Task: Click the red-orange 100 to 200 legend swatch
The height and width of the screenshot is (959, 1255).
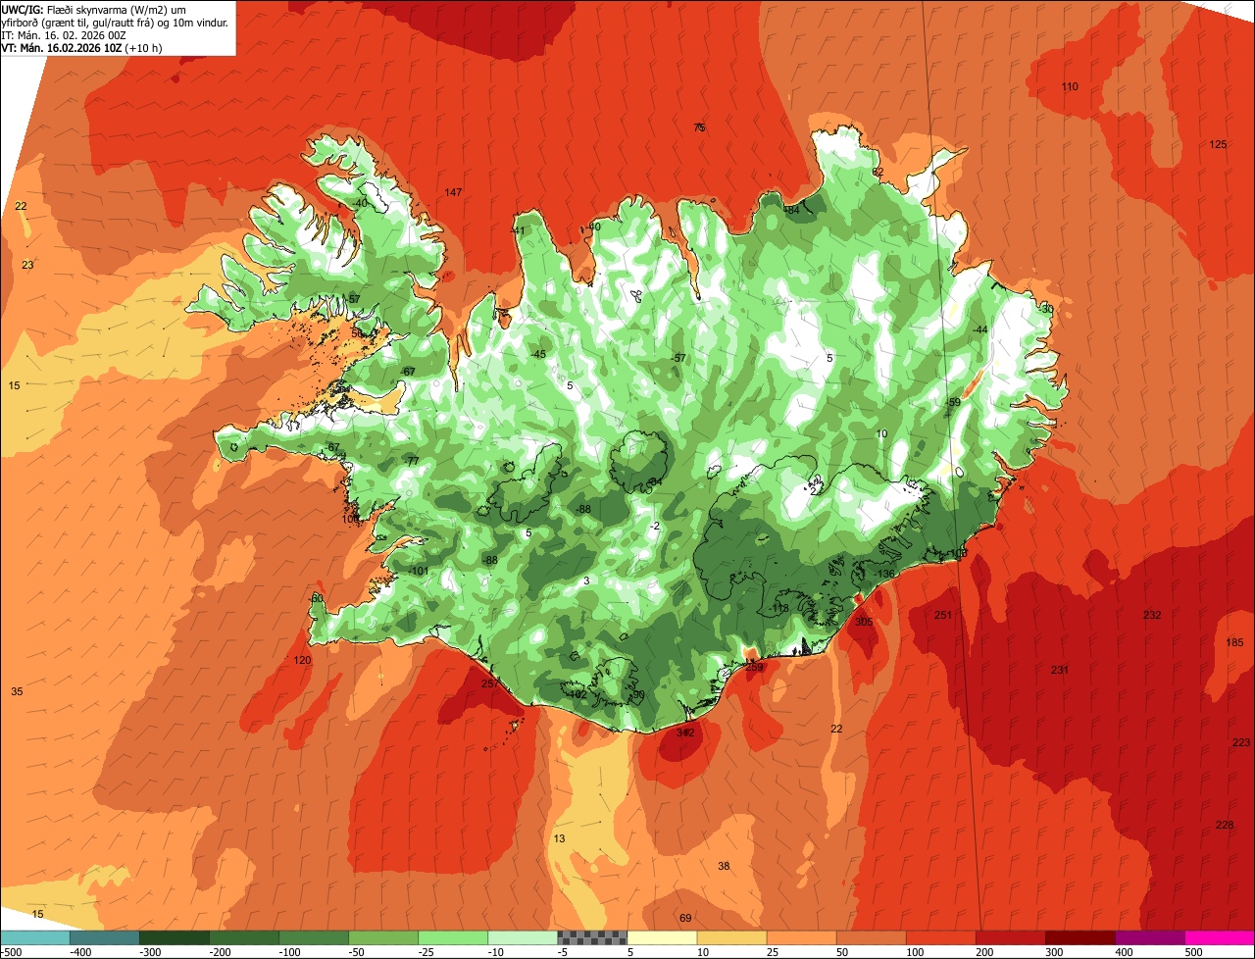Action: click(x=940, y=936)
